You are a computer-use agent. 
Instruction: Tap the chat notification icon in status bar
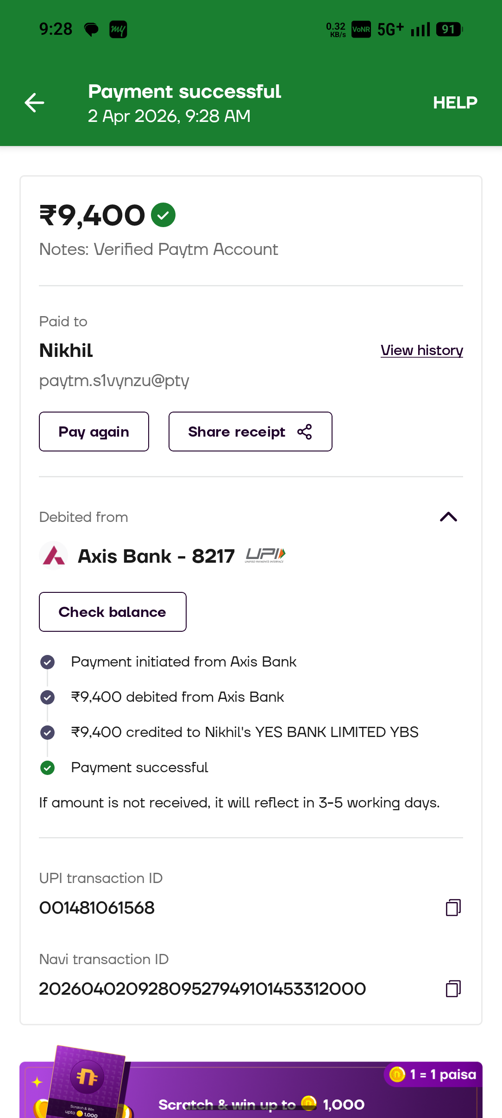(91, 30)
